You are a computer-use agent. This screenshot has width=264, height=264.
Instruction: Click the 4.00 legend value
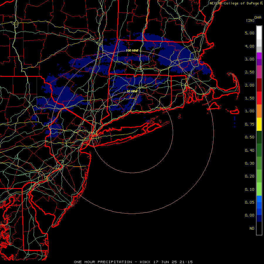click(x=250, y=46)
